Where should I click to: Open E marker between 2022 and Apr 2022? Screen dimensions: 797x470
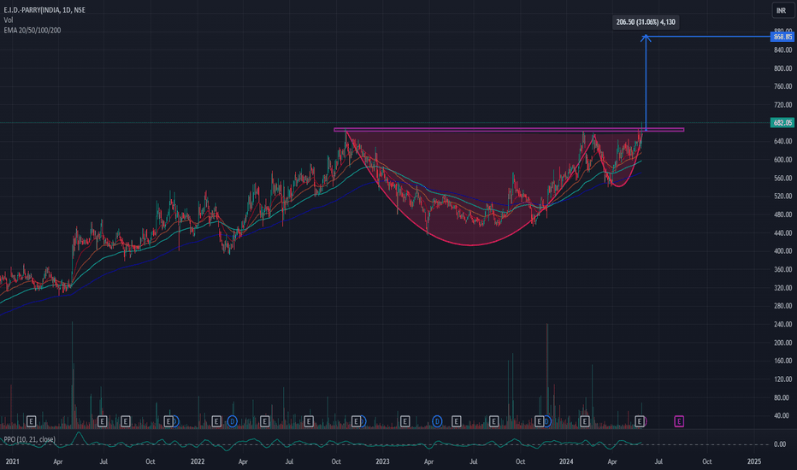[x=216, y=421]
